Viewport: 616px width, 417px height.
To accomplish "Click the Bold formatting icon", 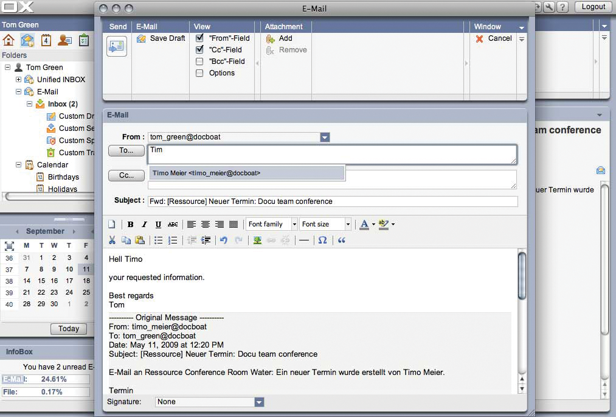I will click(130, 225).
